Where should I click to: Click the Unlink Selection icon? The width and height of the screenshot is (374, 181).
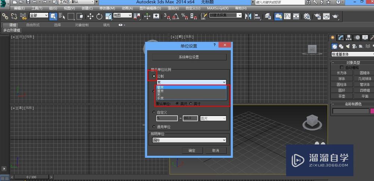(14, 16)
